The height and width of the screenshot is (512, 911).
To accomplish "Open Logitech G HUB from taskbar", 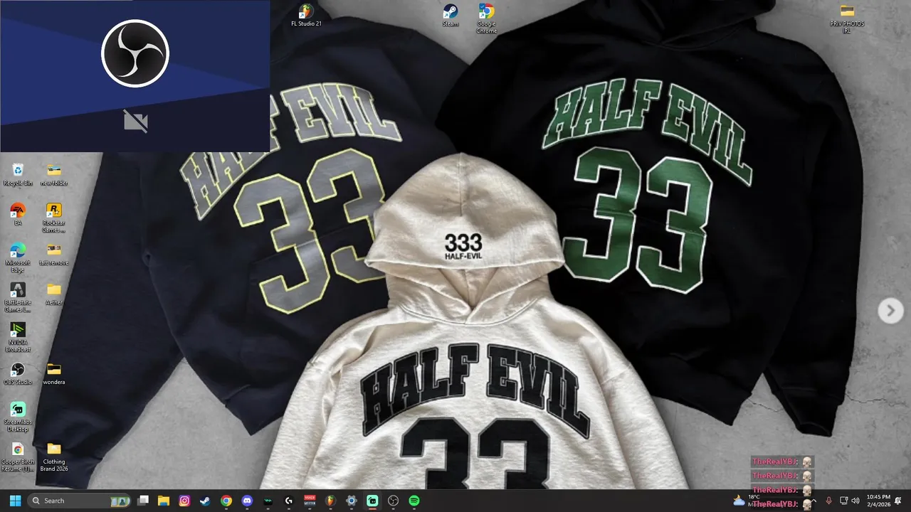I will pyautogui.click(x=289, y=501).
